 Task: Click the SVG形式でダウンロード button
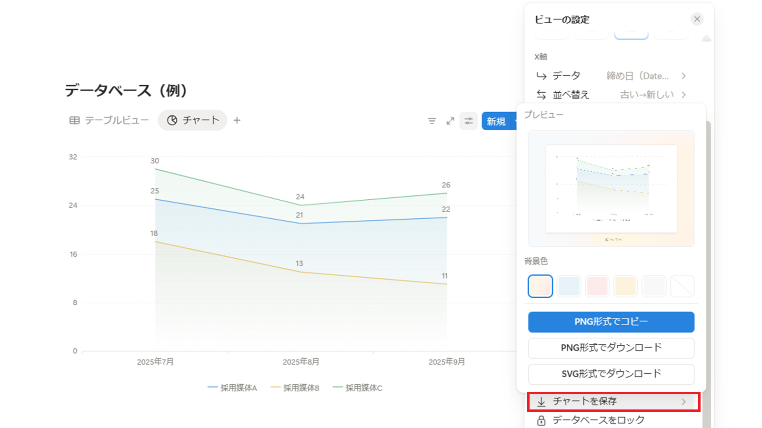point(611,374)
